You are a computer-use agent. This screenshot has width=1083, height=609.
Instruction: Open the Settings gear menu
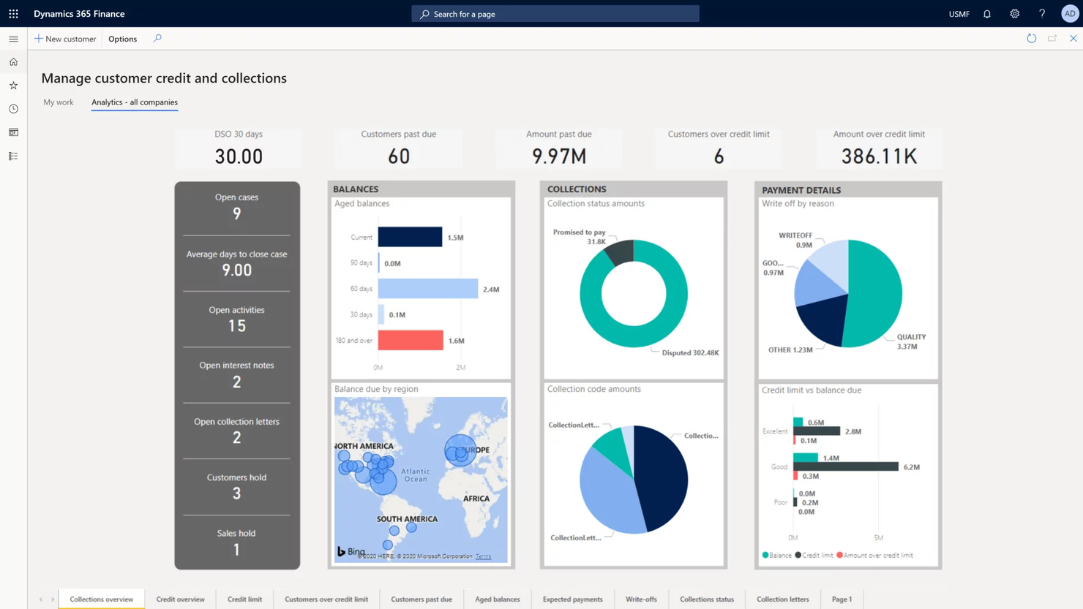1014,13
